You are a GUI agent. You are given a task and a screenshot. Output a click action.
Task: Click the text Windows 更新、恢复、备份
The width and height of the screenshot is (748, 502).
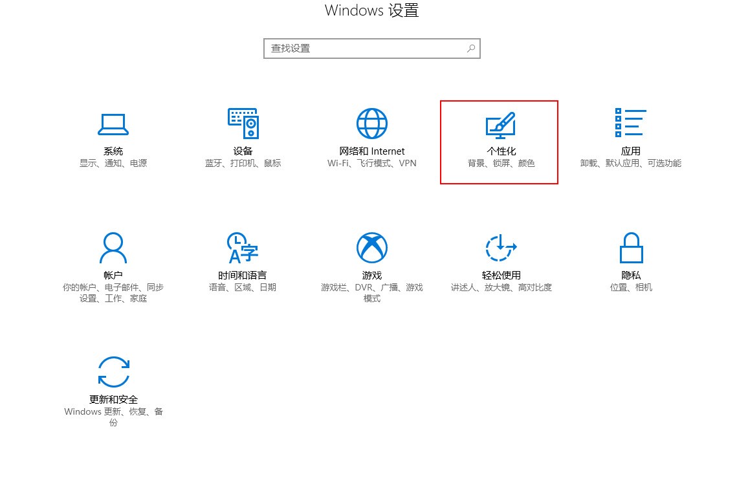[x=113, y=417]
